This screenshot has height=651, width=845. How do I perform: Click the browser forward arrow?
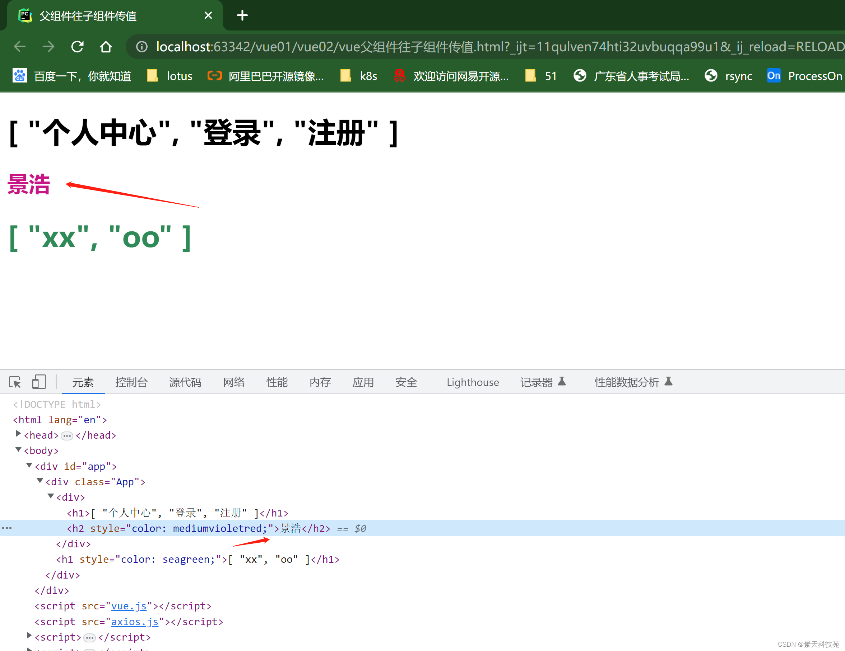tap(48, 47)
